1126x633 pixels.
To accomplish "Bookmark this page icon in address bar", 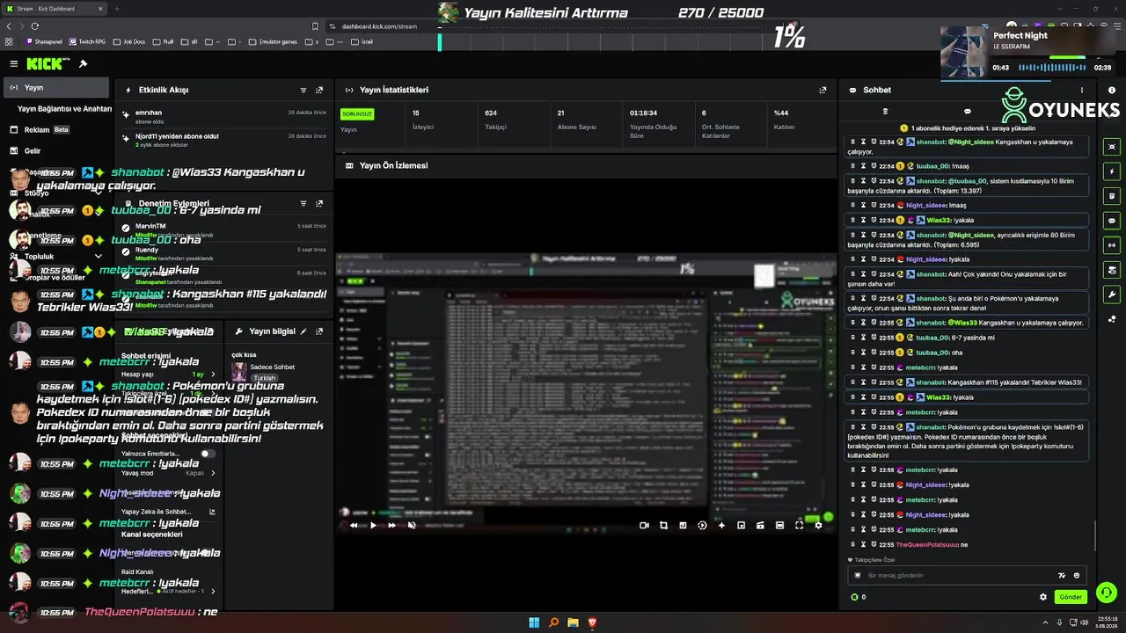I will coord(315,26).
